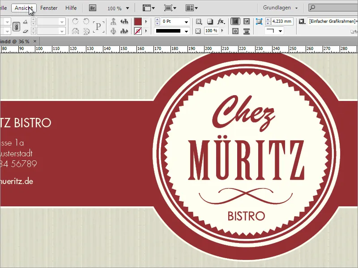
Task: Open the shear angle dropdown field
Action: click(51, 31)
